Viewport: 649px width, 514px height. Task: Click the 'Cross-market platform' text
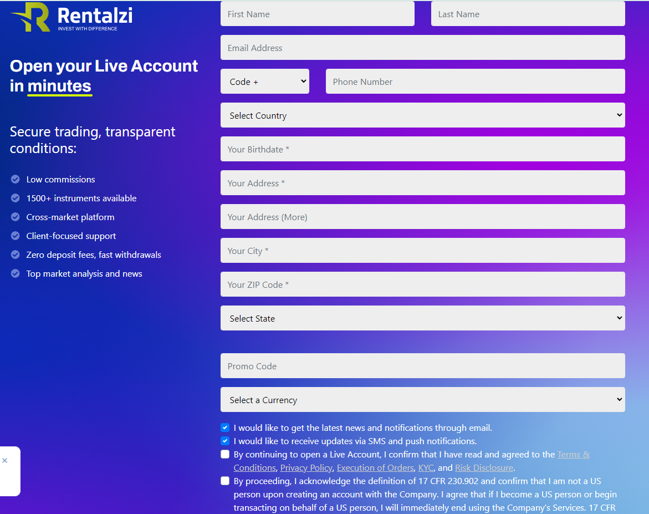tap(70, 217)
